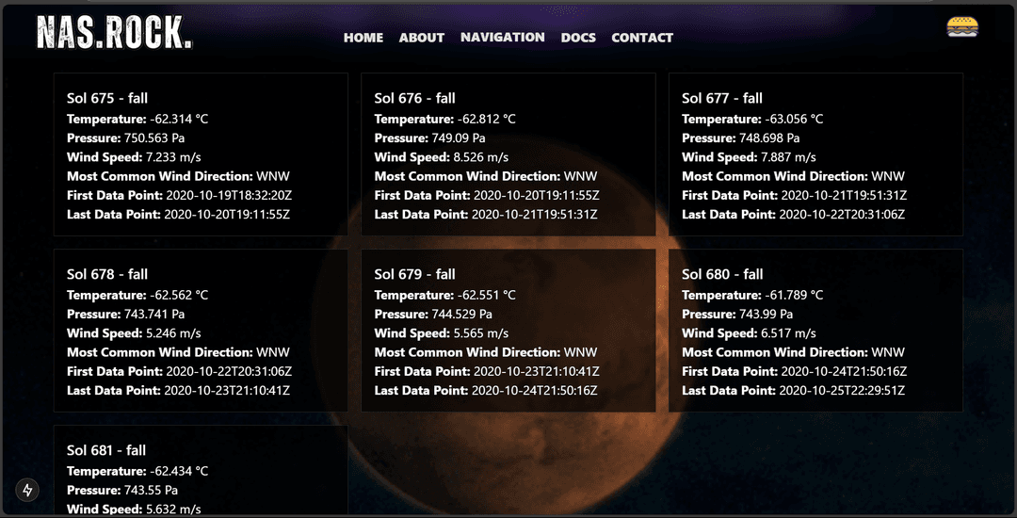This screenshot has height=518, width=1017.
Task: Click the "Sol 679 - fall" heading
Action: click(414, 274)
